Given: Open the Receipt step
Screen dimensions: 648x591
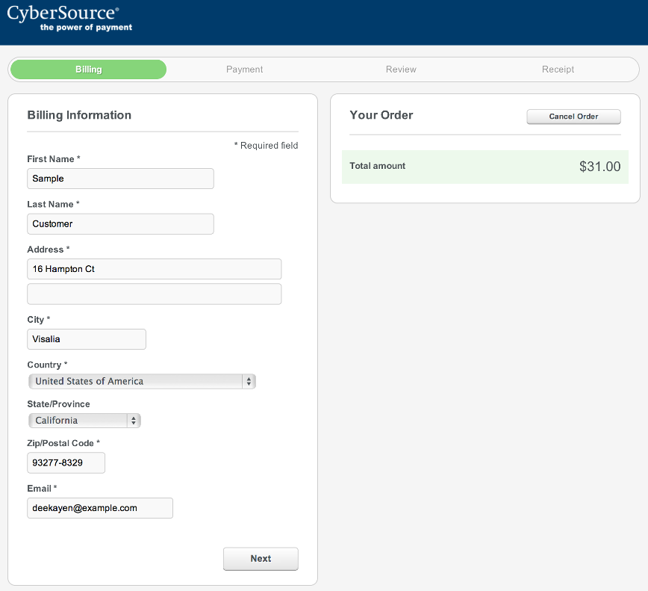Looking at the screenshot, I should pyautogui.click(x=558, y=69).
